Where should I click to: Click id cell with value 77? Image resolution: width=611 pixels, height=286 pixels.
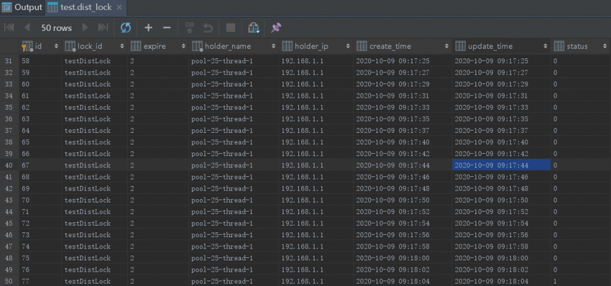click(40, 281)
